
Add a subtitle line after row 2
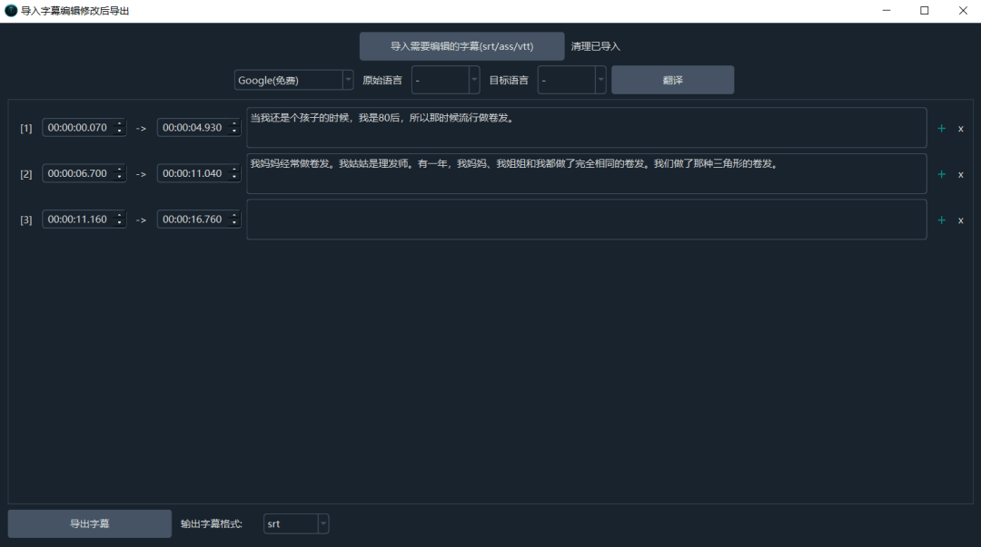coord(941,174)
